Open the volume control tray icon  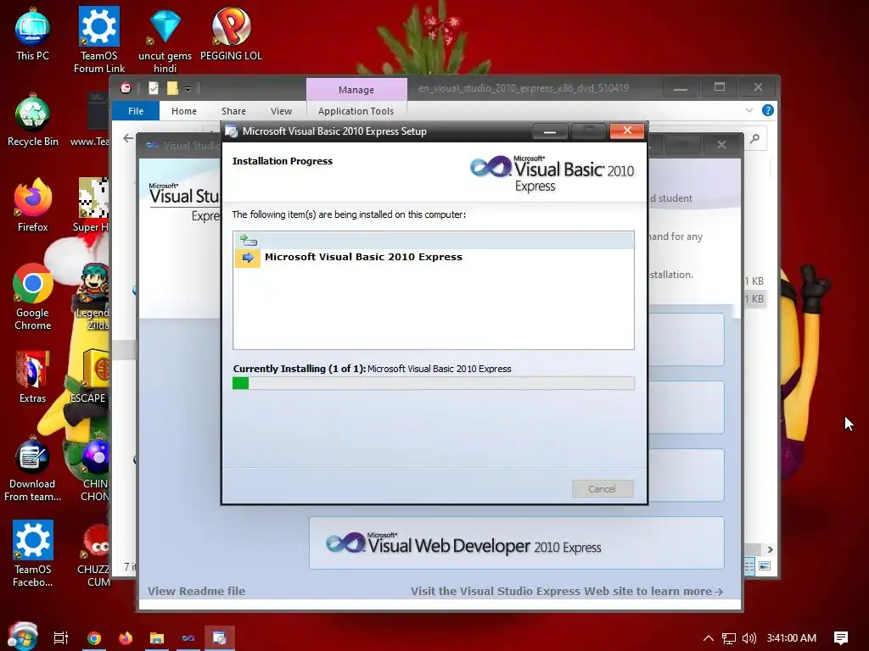tap(748, 638)
